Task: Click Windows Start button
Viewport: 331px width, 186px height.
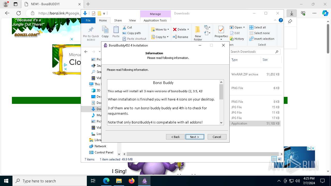Action: tap(6, 181)
